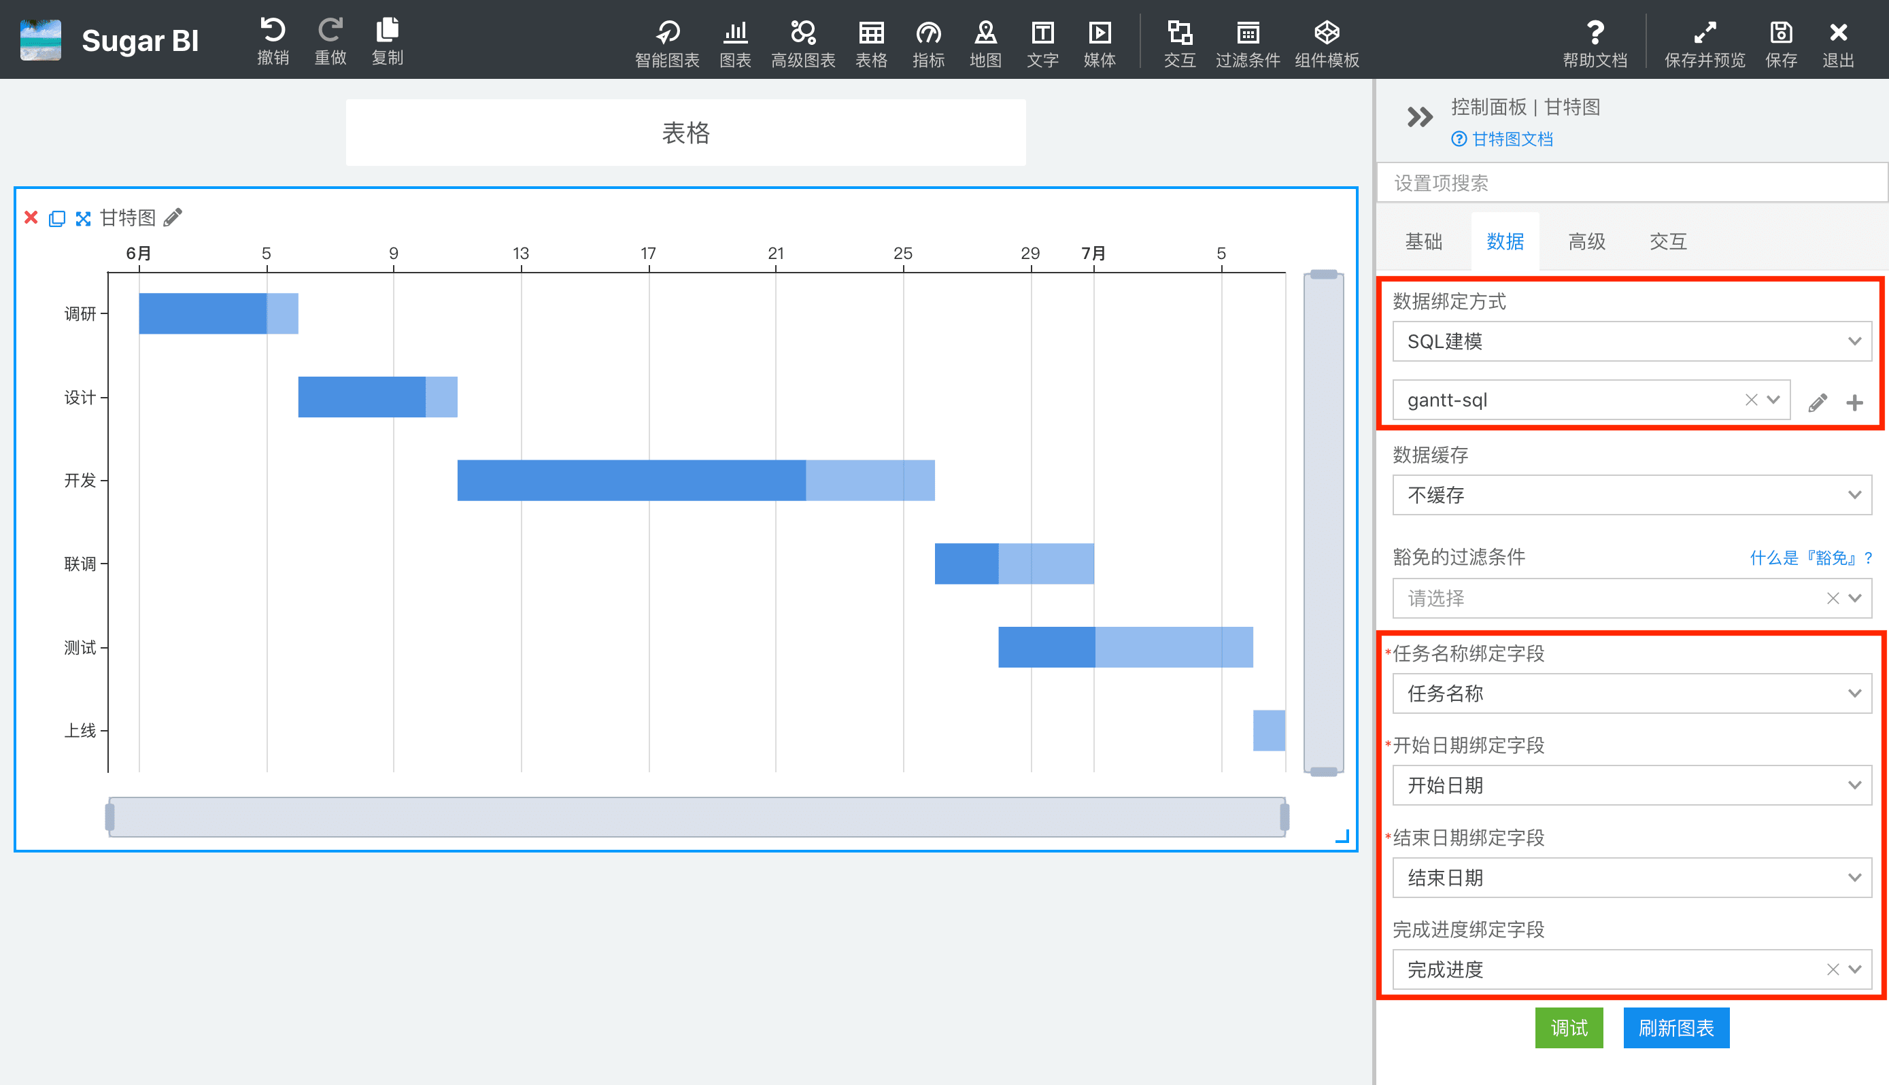Open the 完成进度绑定字段 dropdown
The image size is (1889, 1085).
click(1632, 969)
